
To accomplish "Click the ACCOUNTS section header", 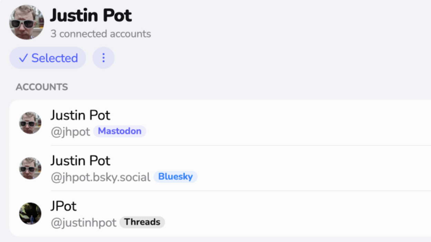I will 42,87.
